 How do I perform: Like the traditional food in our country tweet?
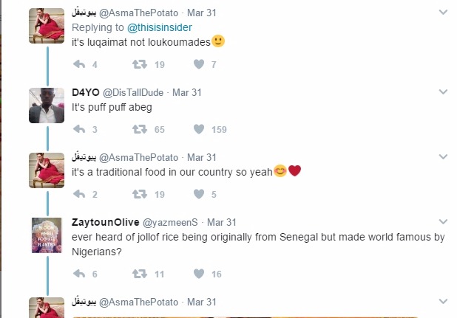198,194
